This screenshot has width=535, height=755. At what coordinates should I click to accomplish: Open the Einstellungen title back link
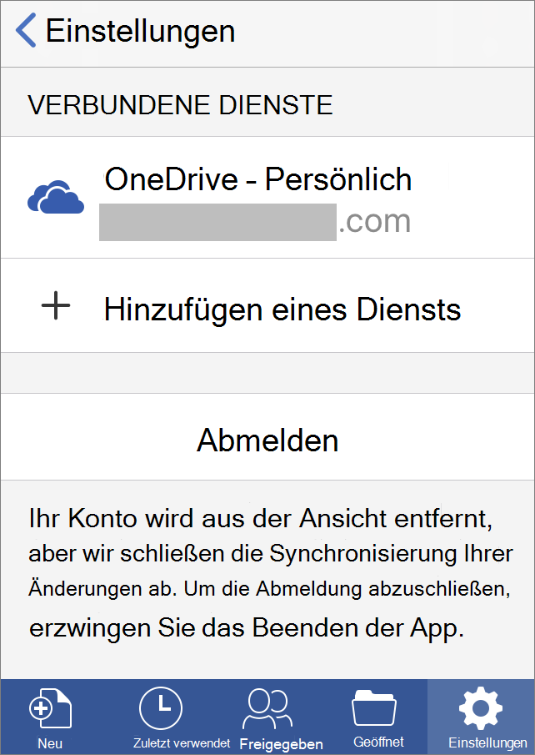(x=141, y=31)
